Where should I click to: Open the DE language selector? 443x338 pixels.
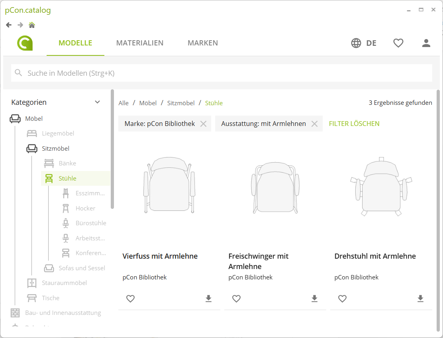[x=371, y=43]
